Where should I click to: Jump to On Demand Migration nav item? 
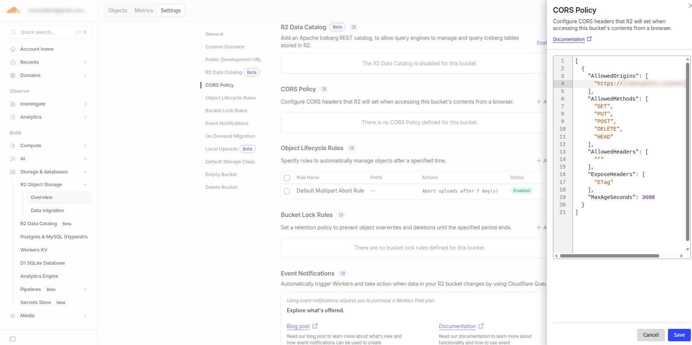pos(230,136)
